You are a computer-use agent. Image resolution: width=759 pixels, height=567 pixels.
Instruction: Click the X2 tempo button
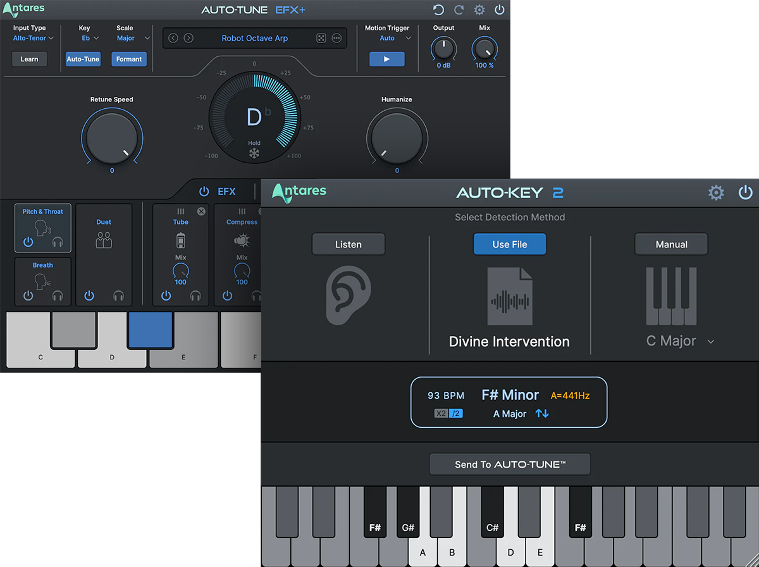click(x=441, y=413)
